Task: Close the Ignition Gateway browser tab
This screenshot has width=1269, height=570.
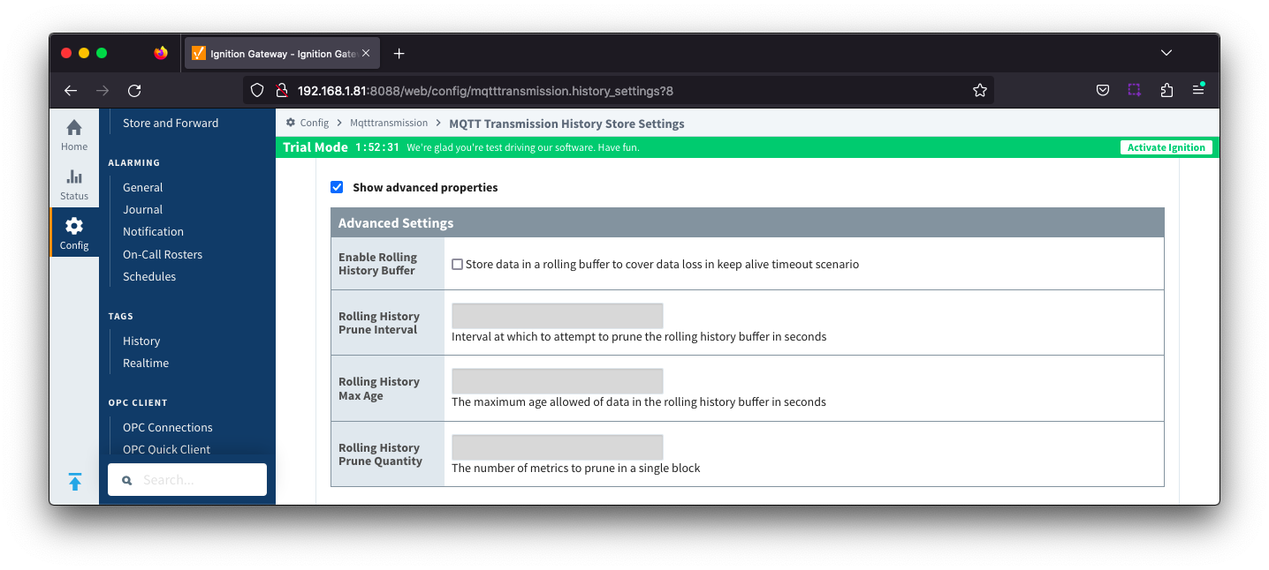Action: click(366, 53)
